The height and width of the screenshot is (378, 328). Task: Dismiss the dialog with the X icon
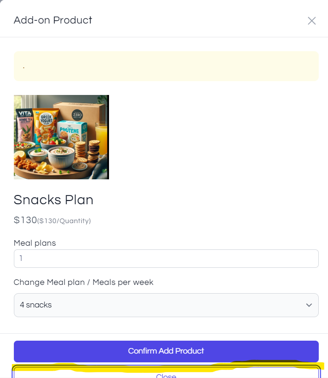coord(312,21)
